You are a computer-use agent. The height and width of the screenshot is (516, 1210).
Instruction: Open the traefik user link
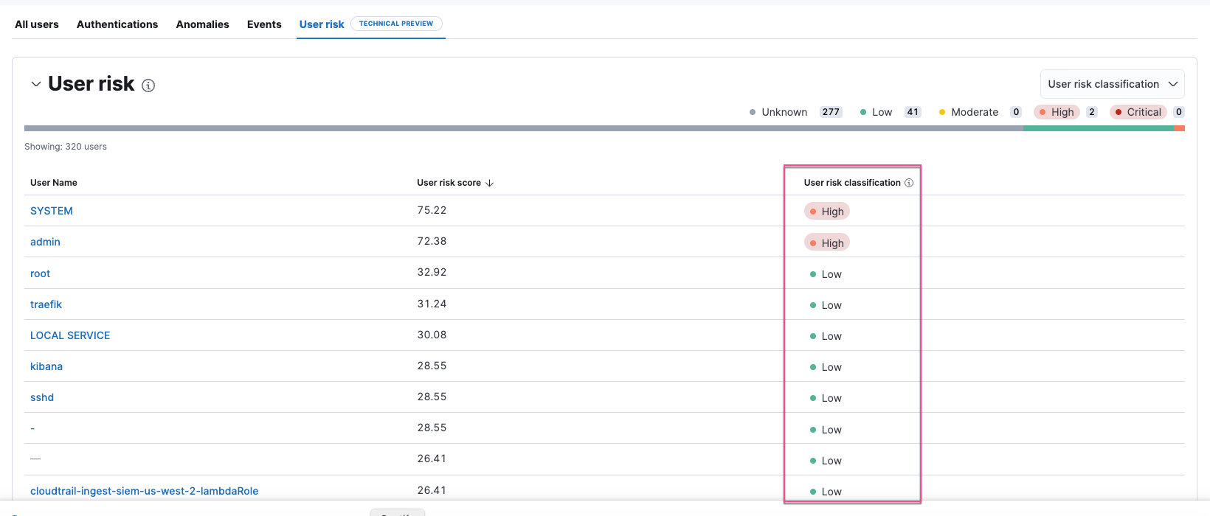(46, 304)
